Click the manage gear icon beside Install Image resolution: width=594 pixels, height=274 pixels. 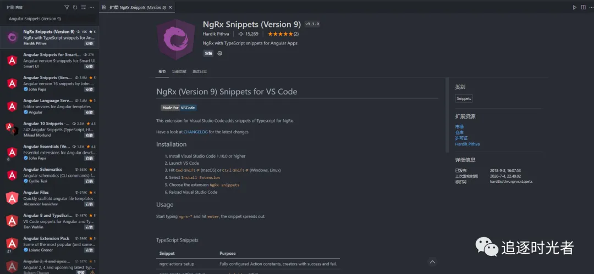click(219, 53)
